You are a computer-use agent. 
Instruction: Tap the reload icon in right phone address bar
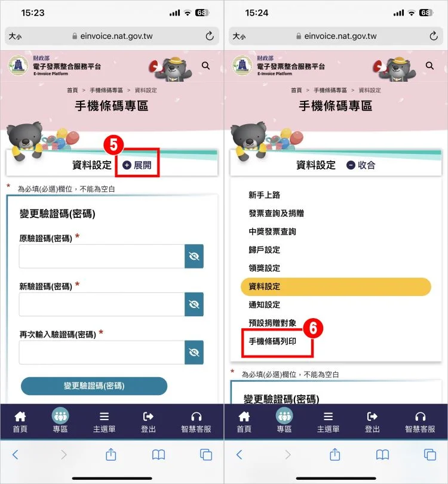[434, 36]
